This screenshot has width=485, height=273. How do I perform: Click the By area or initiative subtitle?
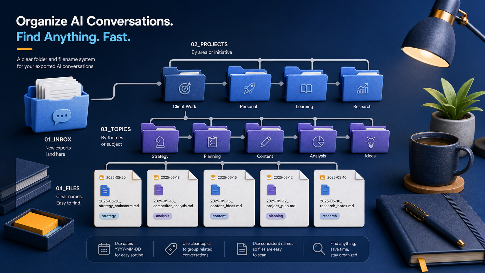pyautogui.click(x=212, y=52)
